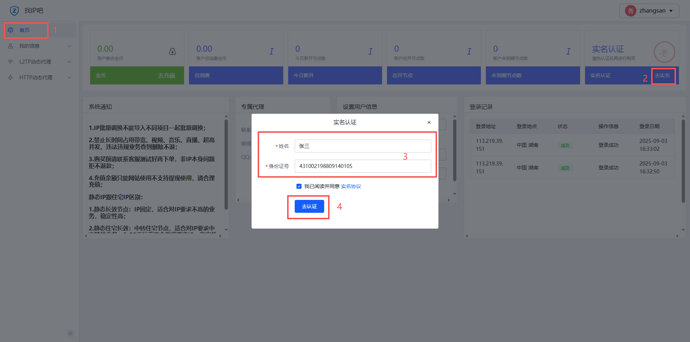Viewport: 690px width, 342px height.
Task: Click scroll-down arrow in 系统通知 panel
Action: click(226, 230)
